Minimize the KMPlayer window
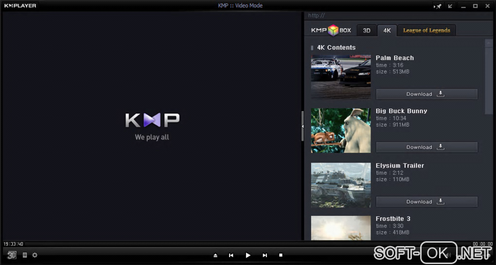The width and height of the screenshot is (496, 265). pos(463,6)
